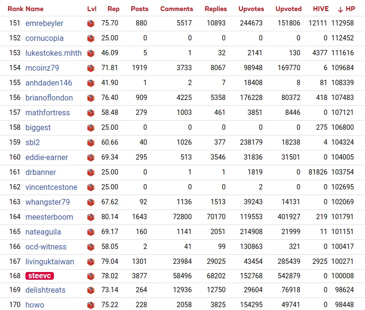Click the level badge icon for anhdaden146
This screenshot has width=365, height=310.
[x=91, y=83]
